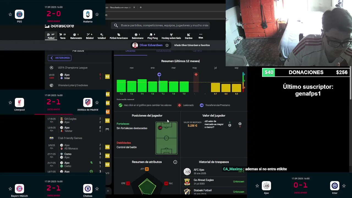The image size is (352, 198).
Task: Click the 6.7 yellow July rating bar
Action: point(215,87)
